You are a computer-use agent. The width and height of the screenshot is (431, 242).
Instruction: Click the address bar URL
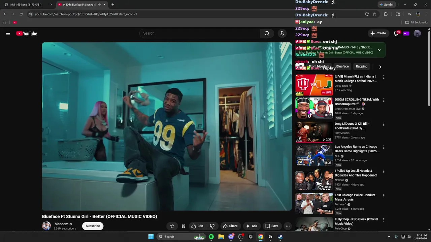click(86, 14)
